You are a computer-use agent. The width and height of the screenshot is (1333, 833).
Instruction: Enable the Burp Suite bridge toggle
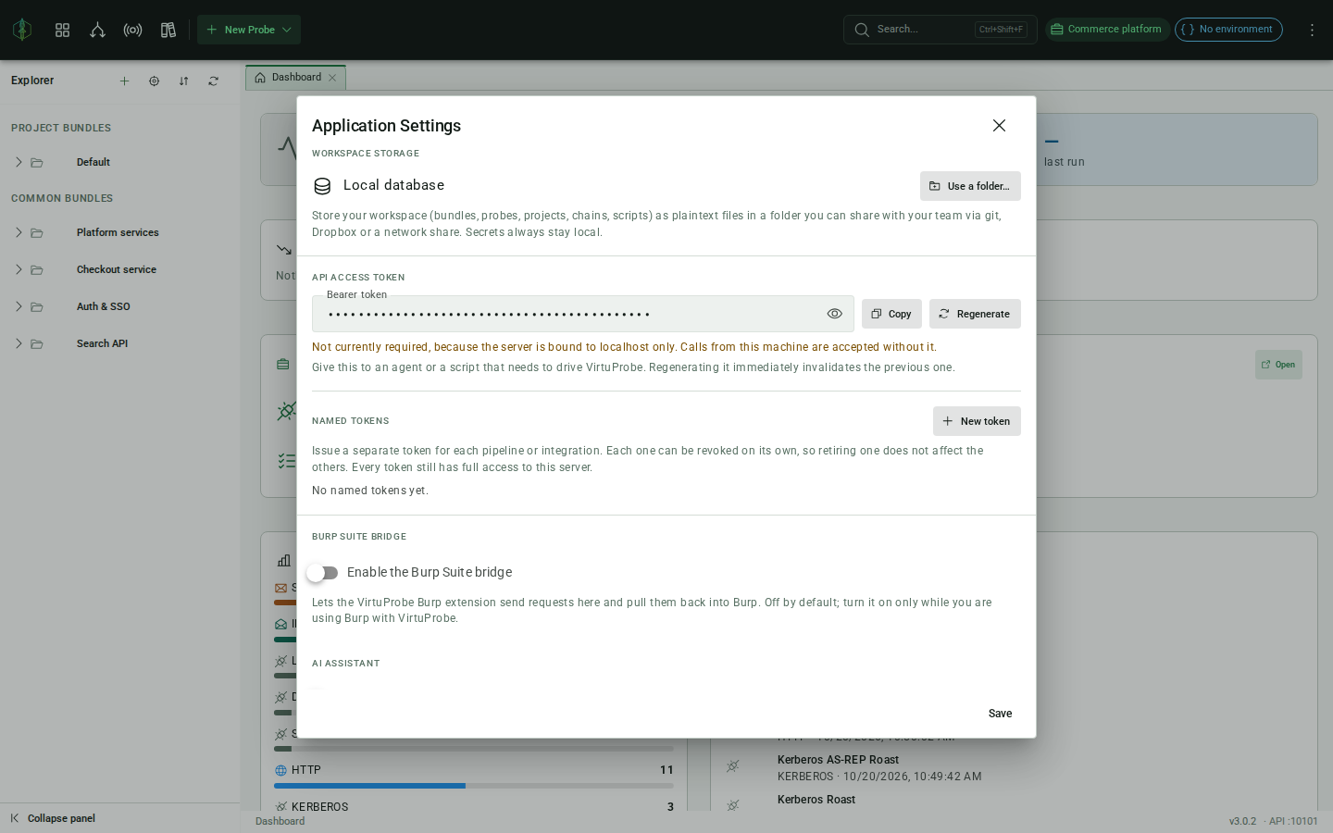point(322,573)
